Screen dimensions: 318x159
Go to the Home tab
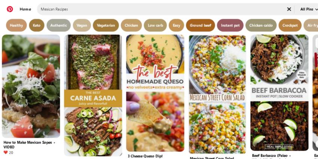coord(25,9)
